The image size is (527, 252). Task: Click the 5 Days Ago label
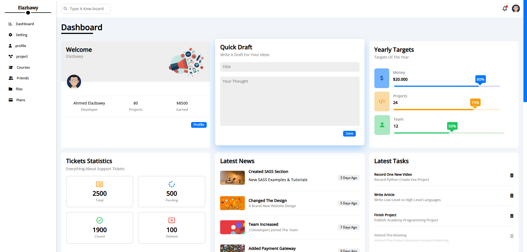coord(349,203)
